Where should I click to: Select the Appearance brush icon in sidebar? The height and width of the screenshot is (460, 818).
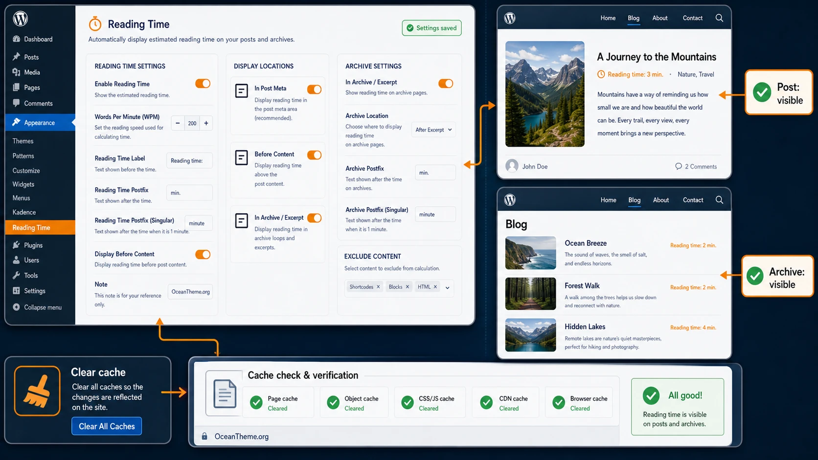[x=17, y=122]
